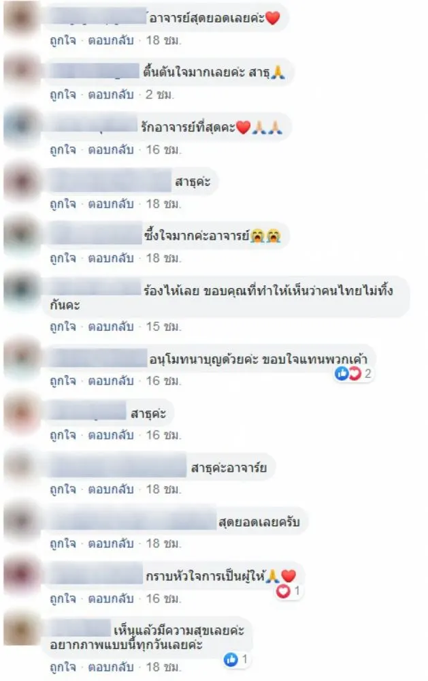Click the '2 ชม.' timestamp link
428x681 pixels.
[160, 95]
